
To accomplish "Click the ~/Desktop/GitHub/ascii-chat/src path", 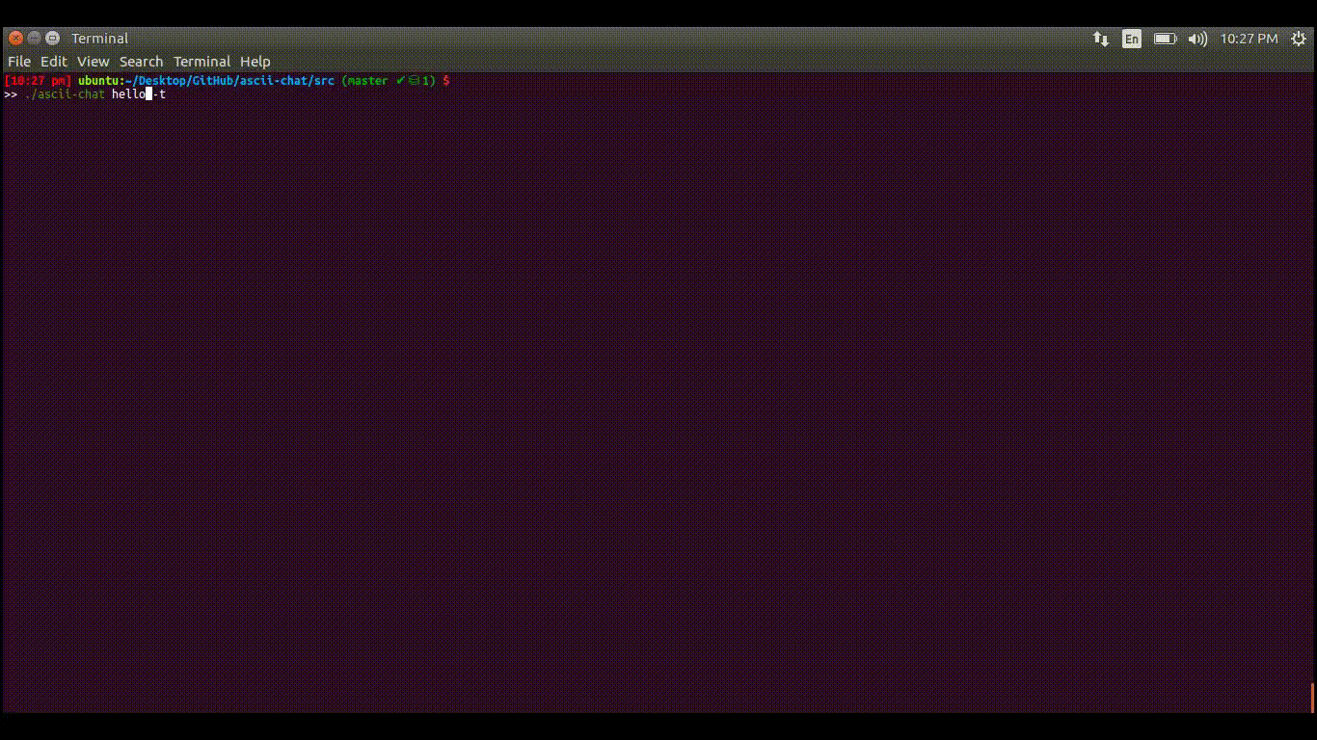I will [x=231, y=81].
